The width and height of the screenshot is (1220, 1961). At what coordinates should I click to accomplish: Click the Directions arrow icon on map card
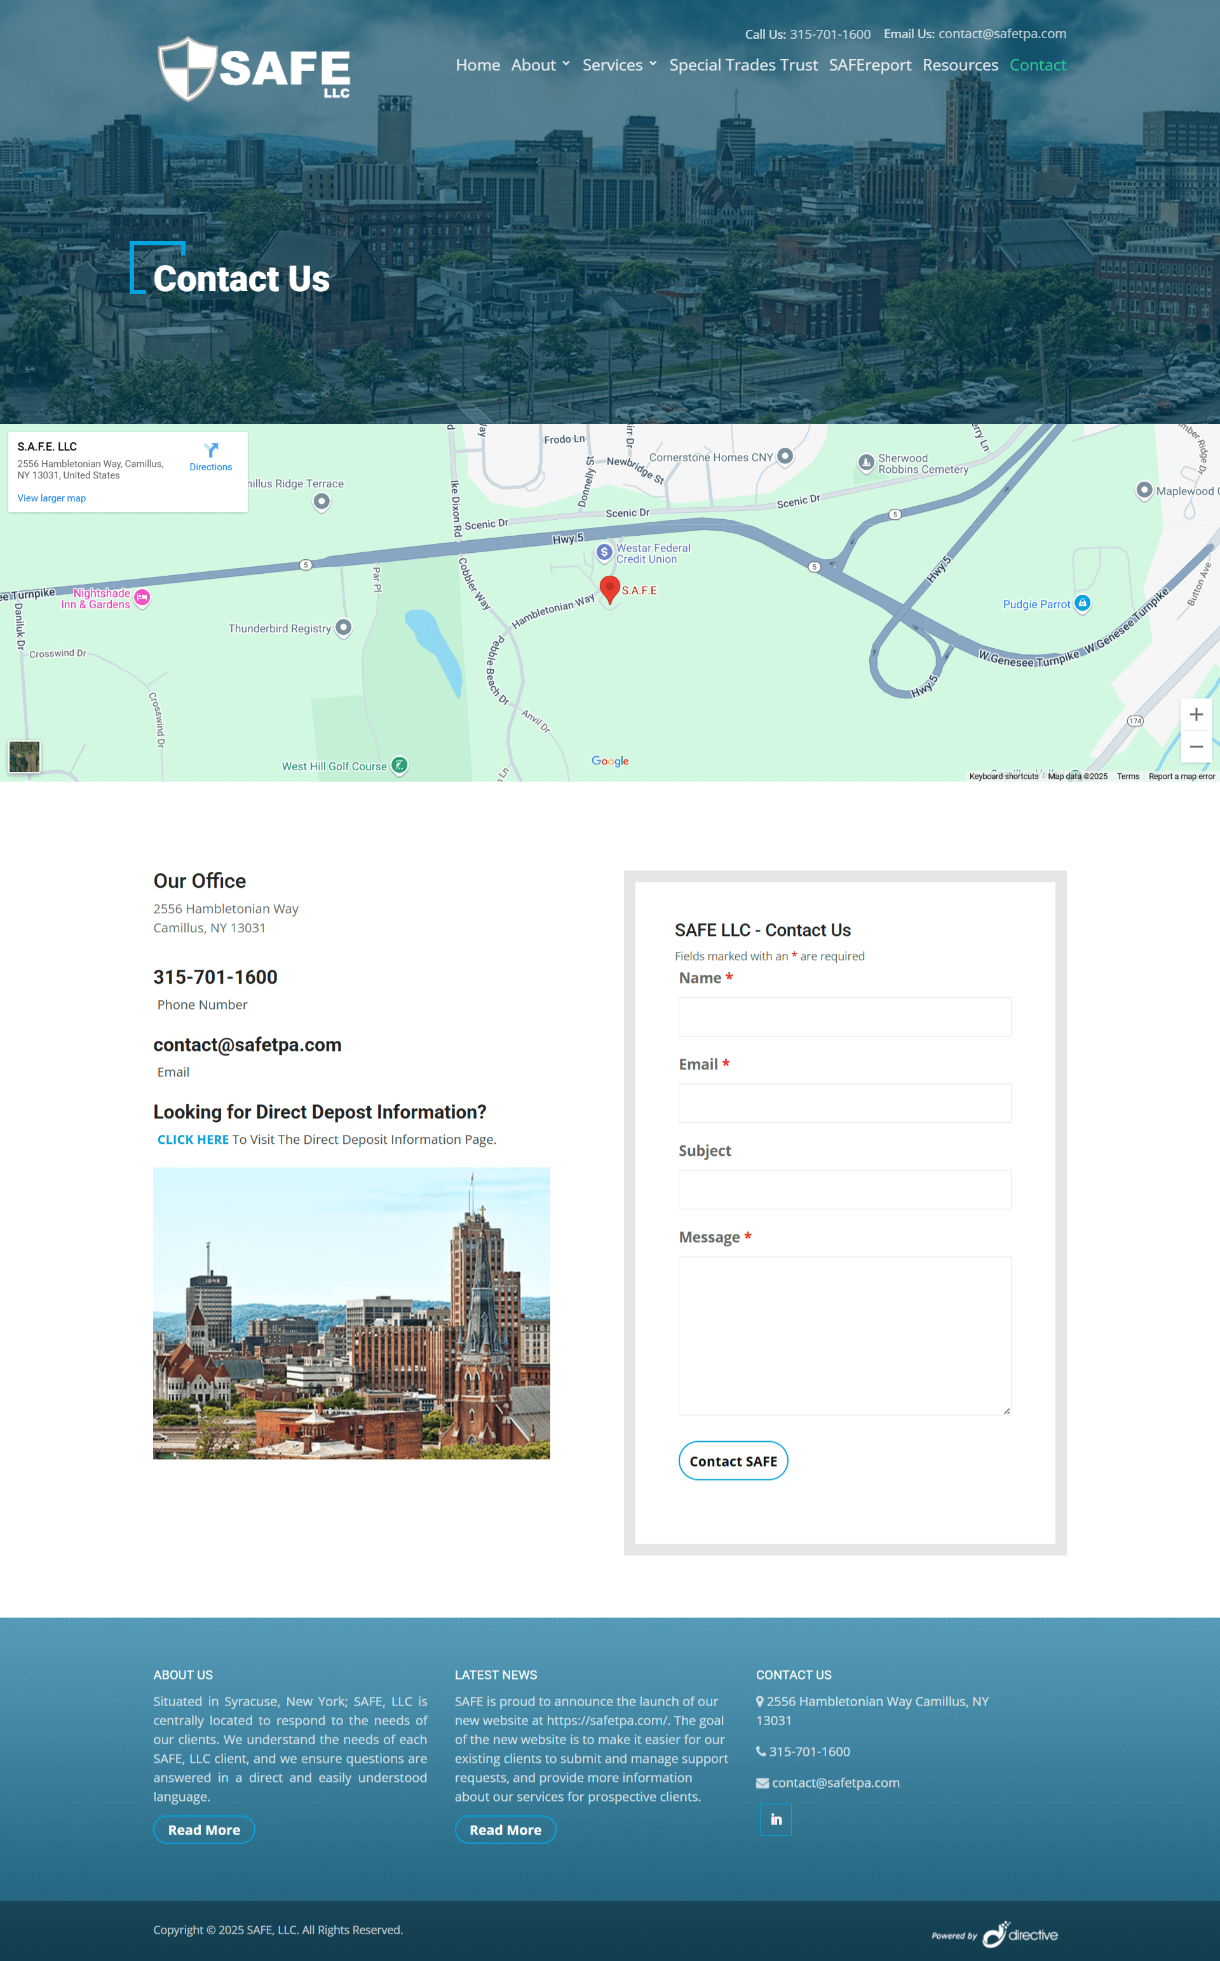pos(210,450)
